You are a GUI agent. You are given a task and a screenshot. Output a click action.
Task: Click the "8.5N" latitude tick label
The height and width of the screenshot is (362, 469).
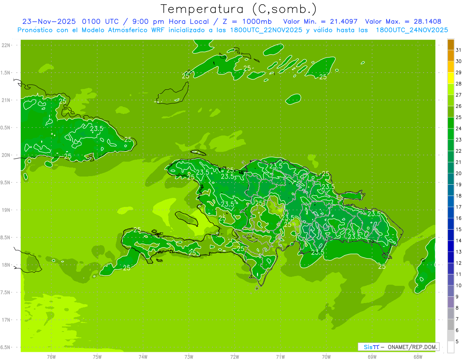click(6, 237)
